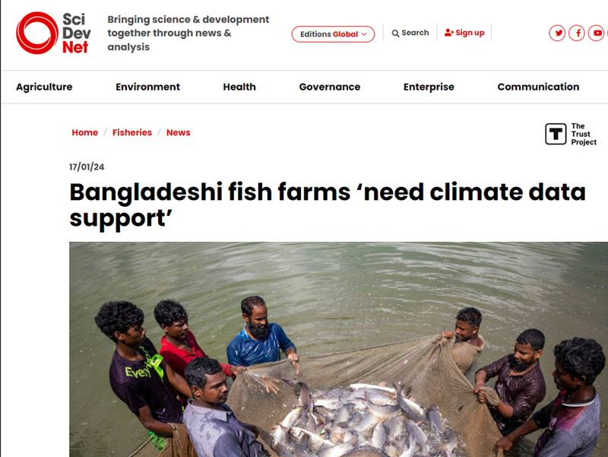Open the Environment menu
608x457 pixels.
tap(147, 87)
